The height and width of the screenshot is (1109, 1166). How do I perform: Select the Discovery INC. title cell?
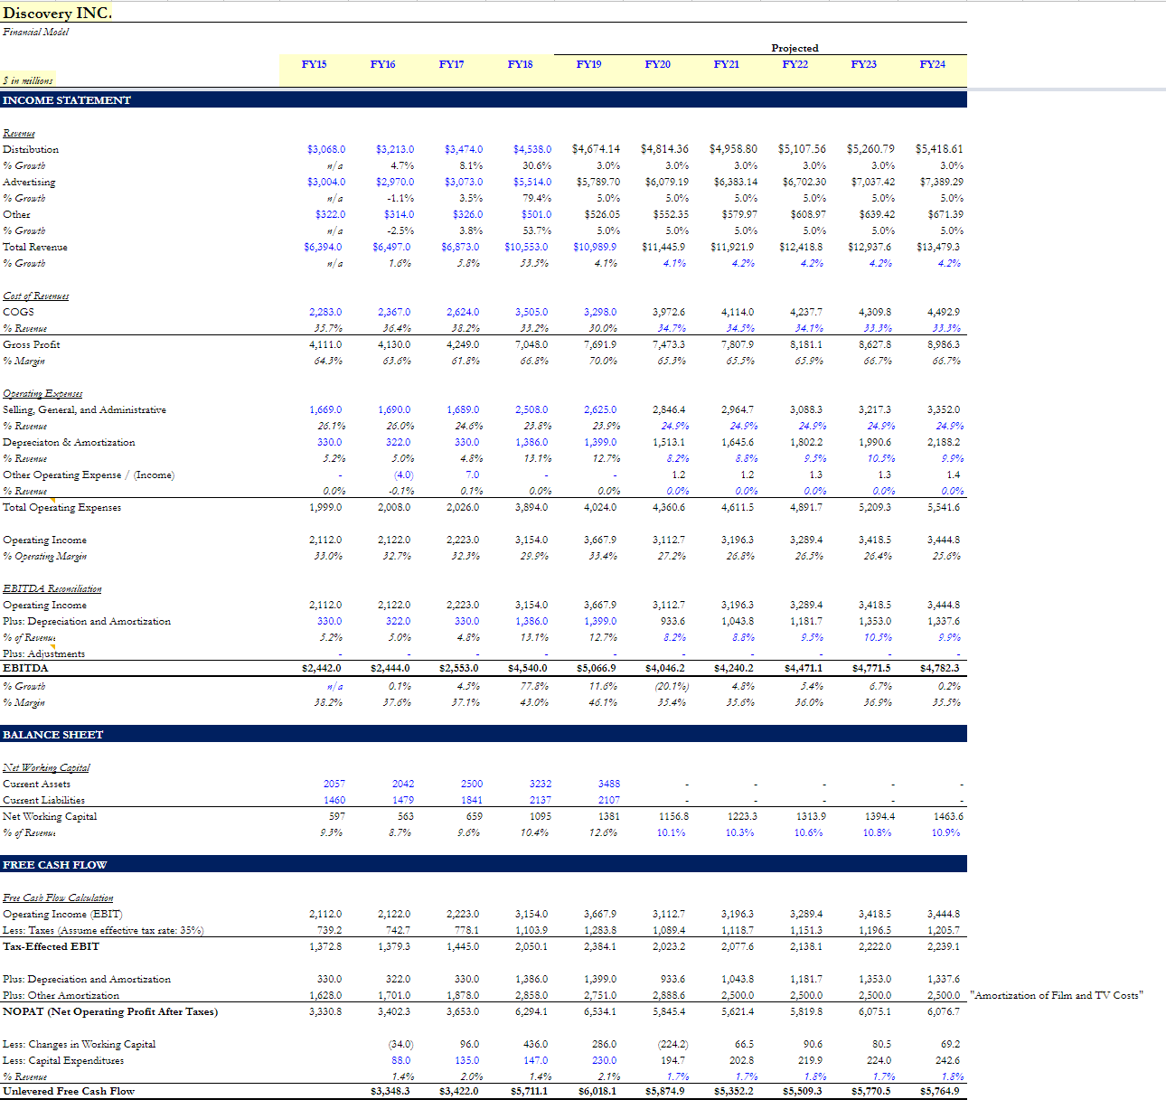pyautogui.click(x=58, y=13)
